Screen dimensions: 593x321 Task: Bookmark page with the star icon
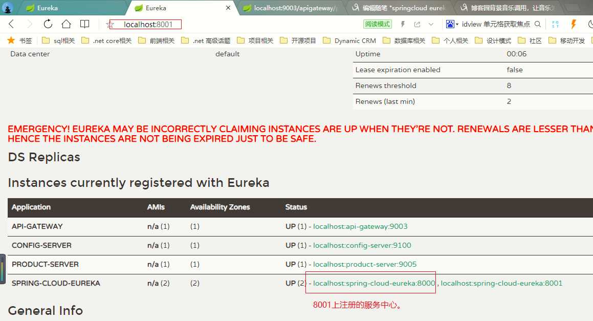(109, 25)
